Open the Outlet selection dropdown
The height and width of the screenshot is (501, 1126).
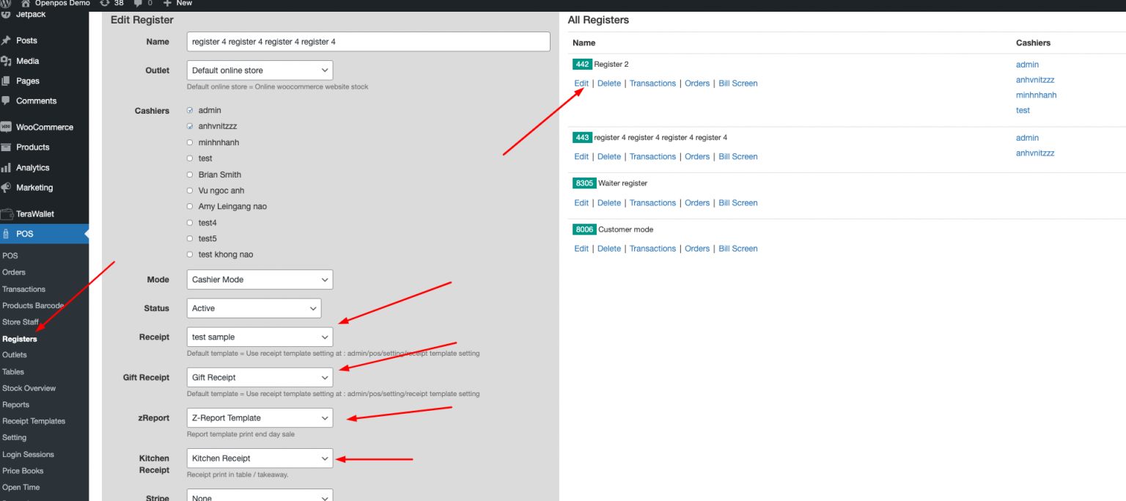coord(260,70)
